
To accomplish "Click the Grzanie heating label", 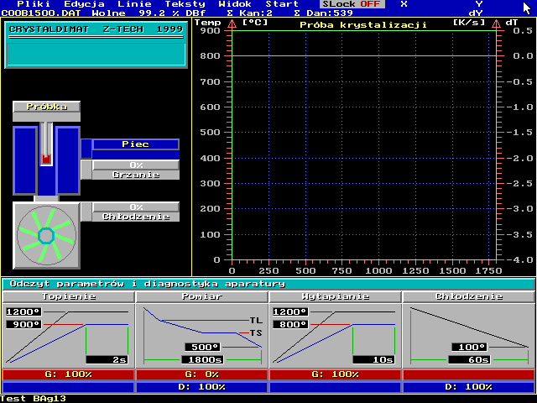I will pos(136,175).
